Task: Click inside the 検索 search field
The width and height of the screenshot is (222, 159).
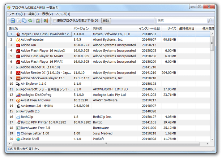Action: click(x=182, y=21)
